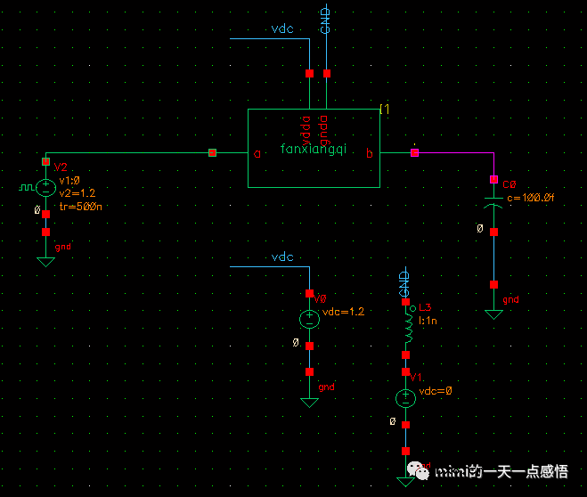Select the V1 DC voltage source symbol

coord(404,398)
